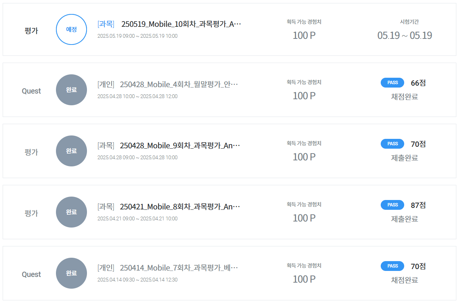The image size is (459, 303).
Task: Click PASS badge in 9회차 과목평가 row
Action: click(392, 144)
